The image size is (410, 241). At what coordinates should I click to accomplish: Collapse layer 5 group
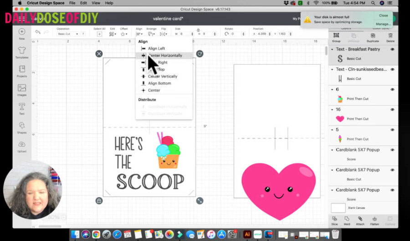click(333, 130)
